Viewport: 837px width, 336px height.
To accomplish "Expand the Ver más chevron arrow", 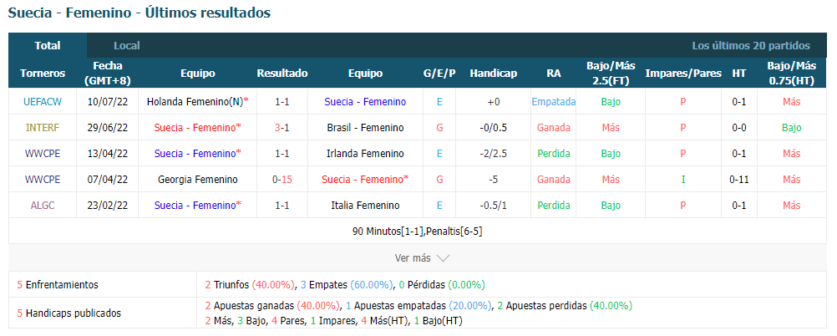I will (443, 258).
